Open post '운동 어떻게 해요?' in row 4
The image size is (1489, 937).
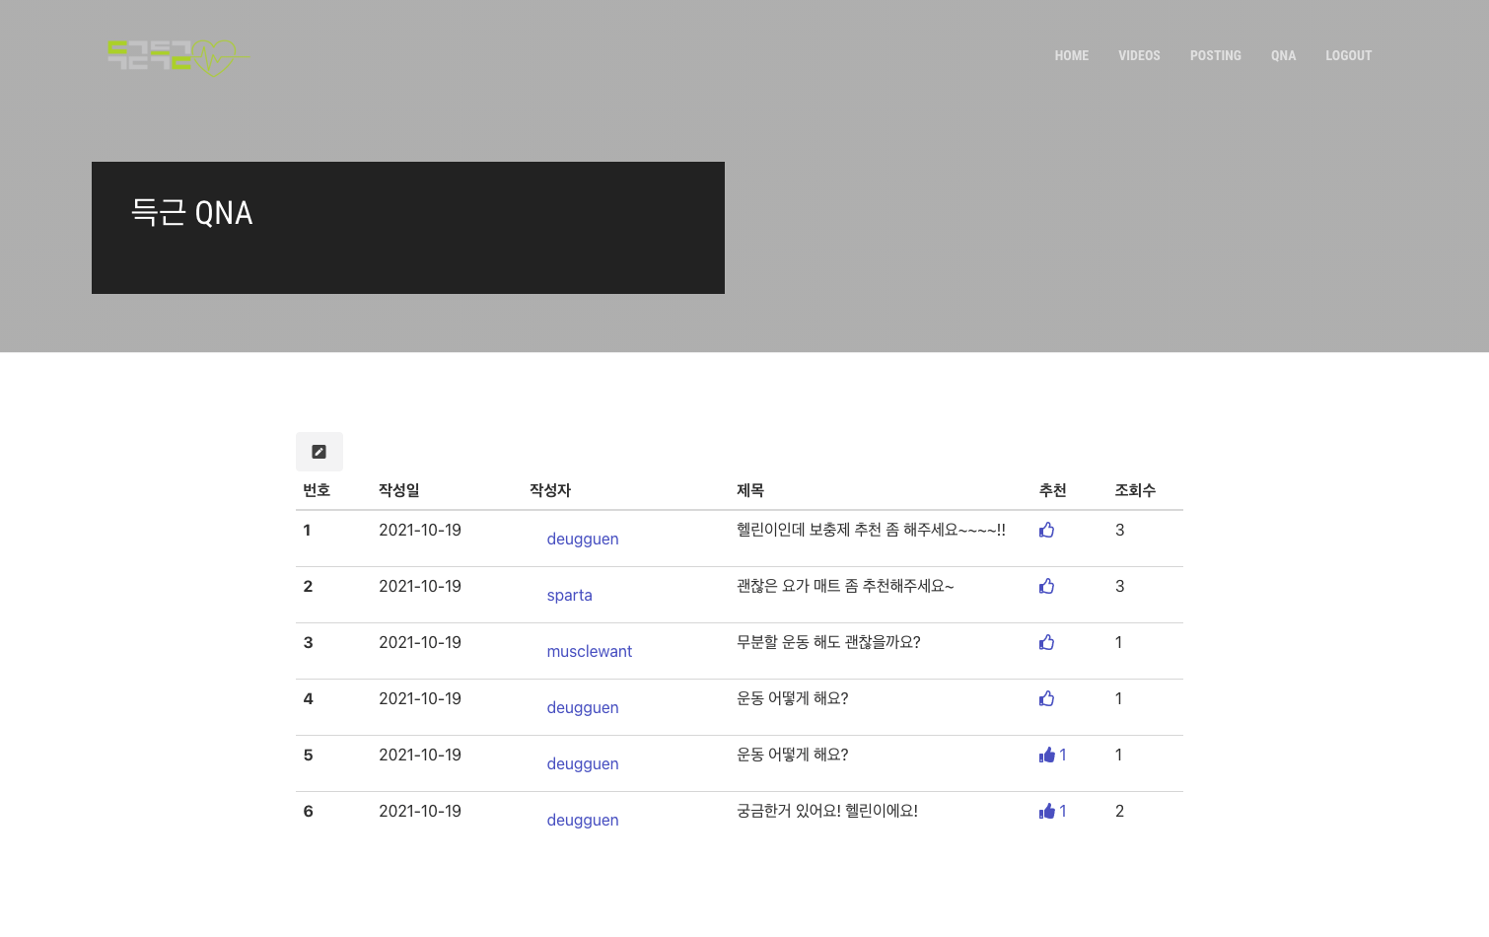792,698
